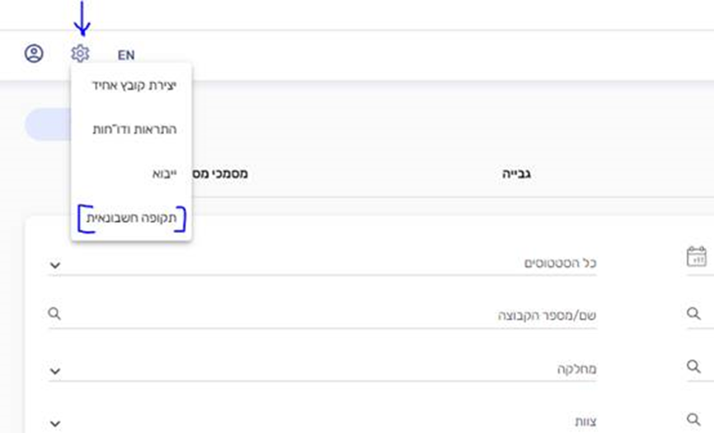The image size is (714, 433).
Task: Switch language using the EN button
Action: click(x=125, y=55)
